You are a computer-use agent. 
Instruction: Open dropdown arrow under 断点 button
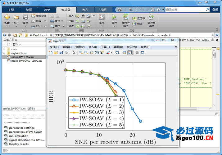(x=102, y=26)
